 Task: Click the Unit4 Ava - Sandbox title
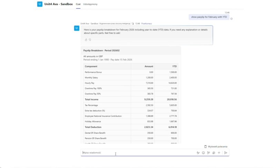(58, 4)
